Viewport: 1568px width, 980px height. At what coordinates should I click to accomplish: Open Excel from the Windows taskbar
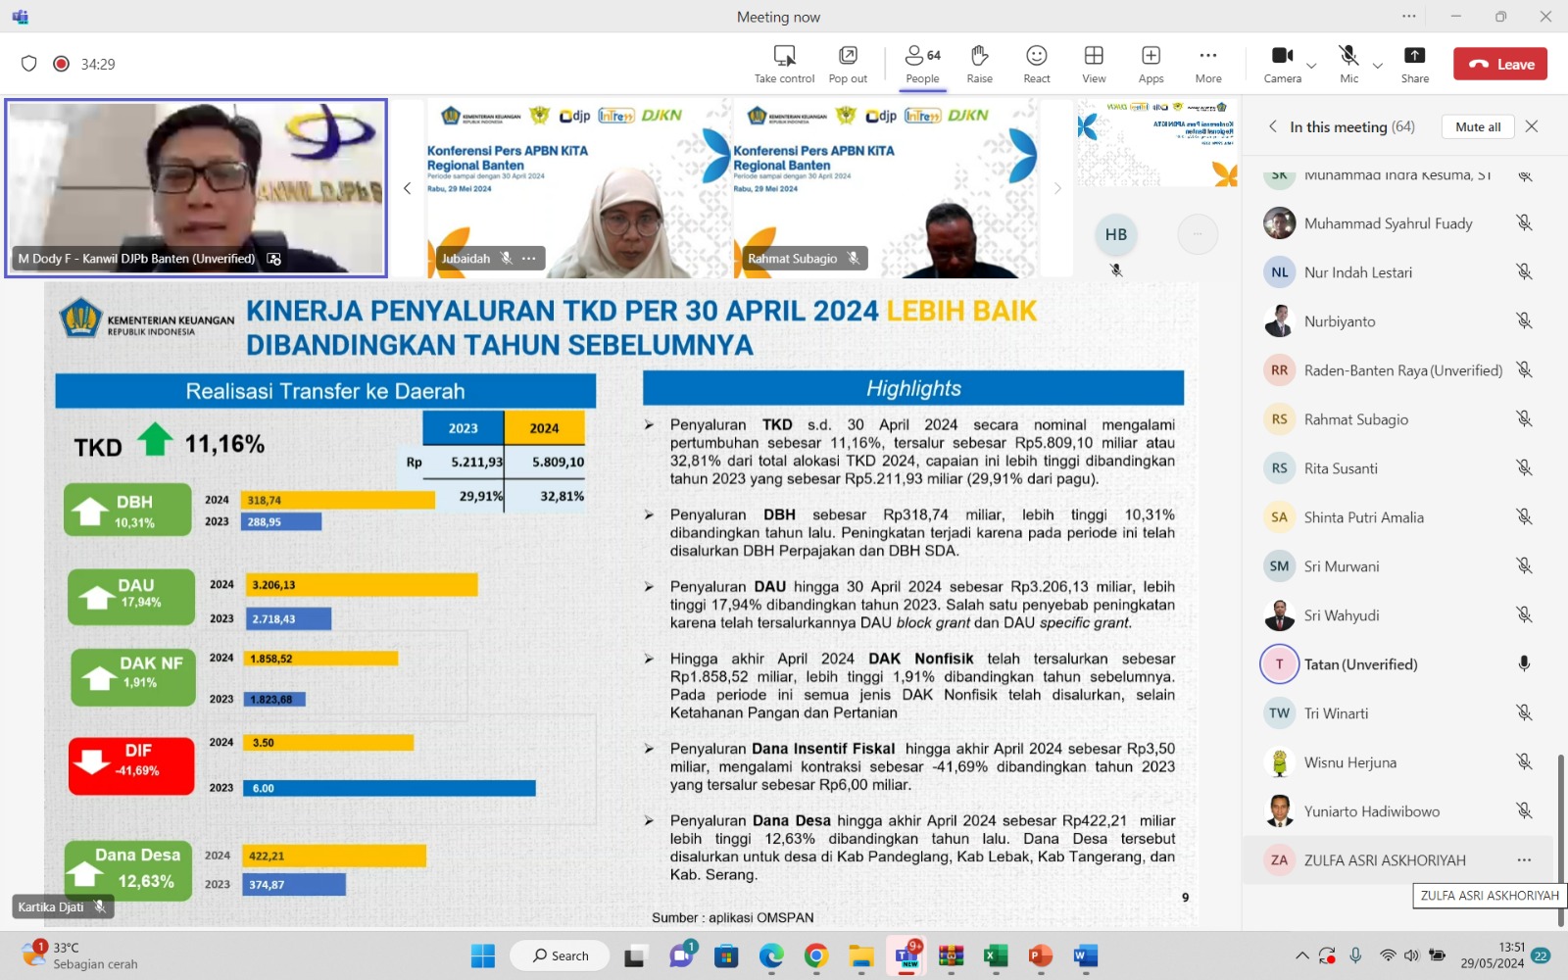click(x=996, y=955)
